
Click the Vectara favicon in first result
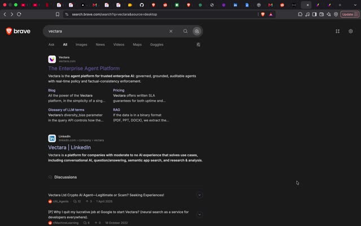[52, 59]
